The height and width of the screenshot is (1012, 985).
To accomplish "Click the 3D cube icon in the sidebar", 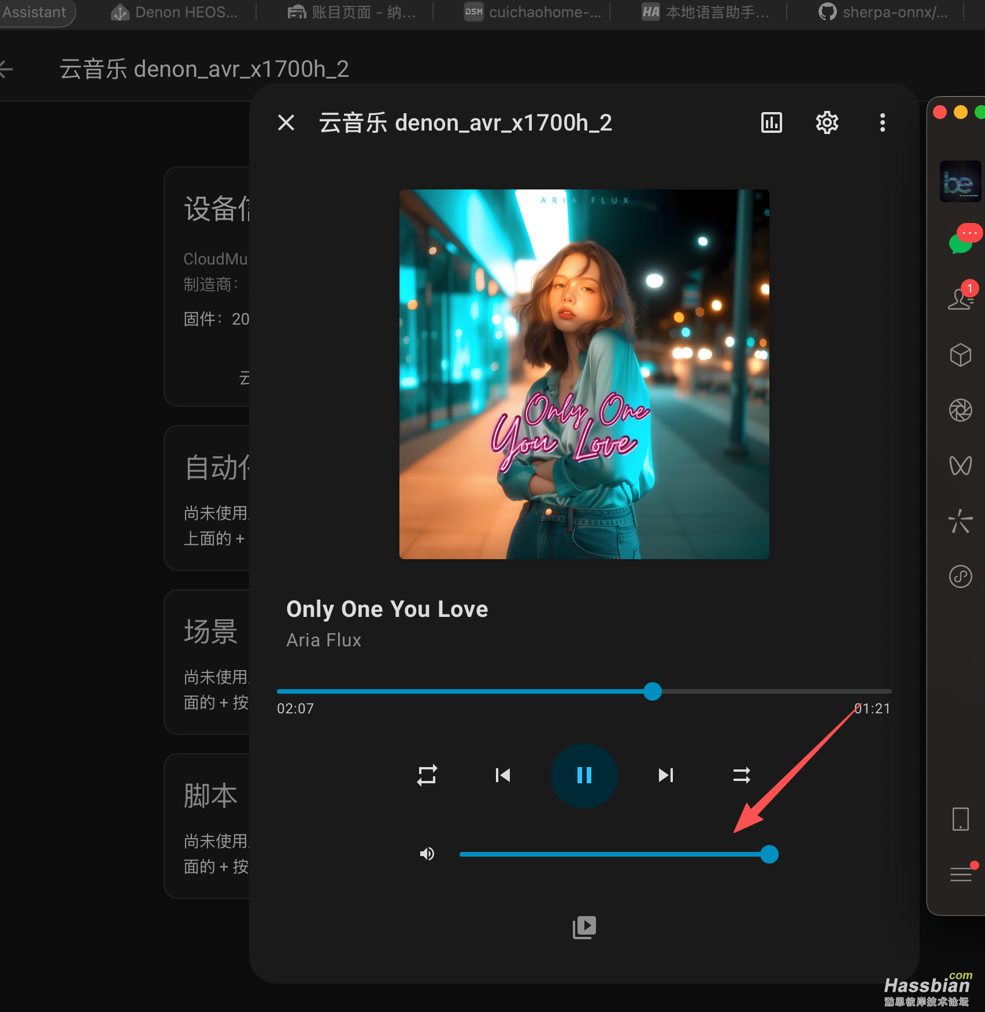I will click(960, 355).
